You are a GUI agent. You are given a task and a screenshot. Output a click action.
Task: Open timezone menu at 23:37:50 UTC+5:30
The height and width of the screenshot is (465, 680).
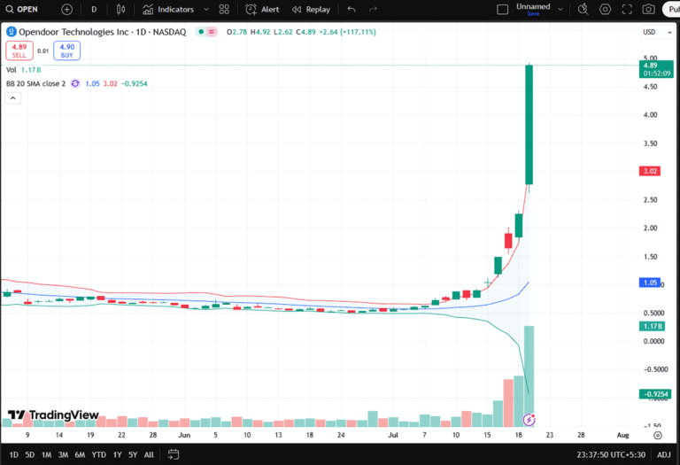[x=611, y=454]
